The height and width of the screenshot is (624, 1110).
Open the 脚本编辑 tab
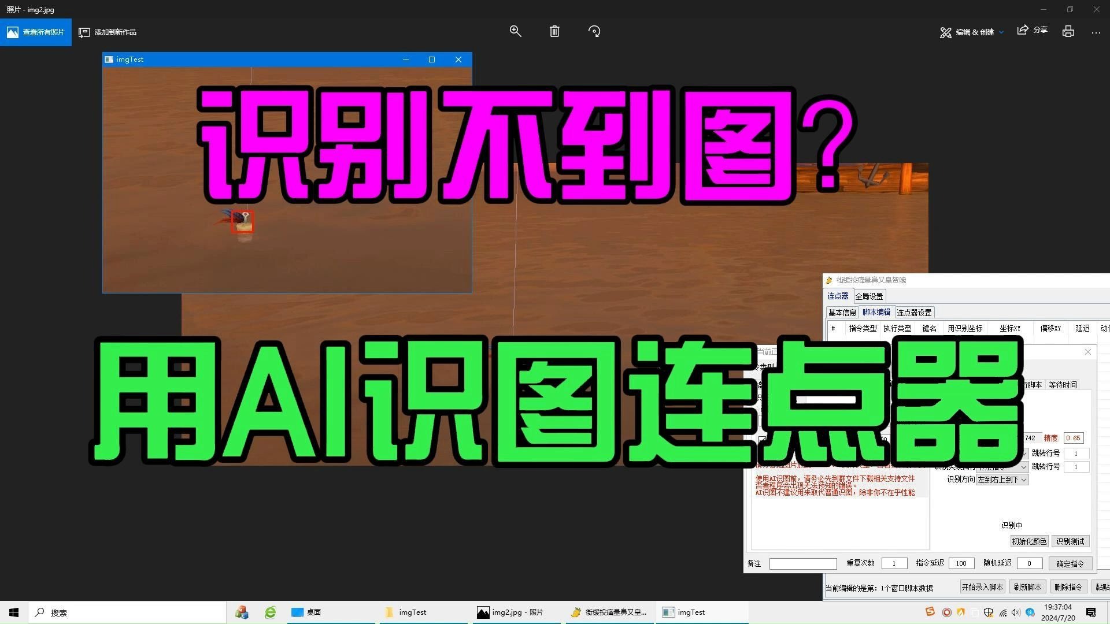coord(876,312)
